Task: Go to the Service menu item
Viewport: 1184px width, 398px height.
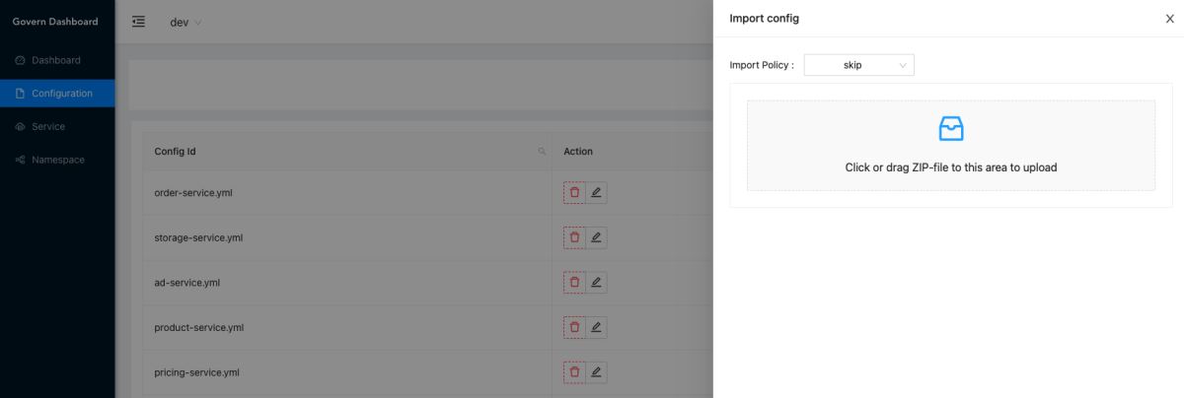Action: pyautogui.click(x=47, y=126)
